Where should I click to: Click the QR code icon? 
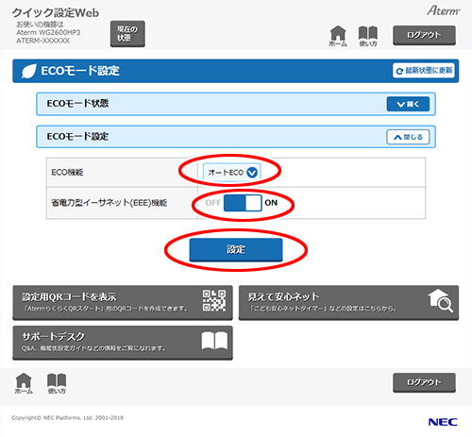(x=214, y=300)
